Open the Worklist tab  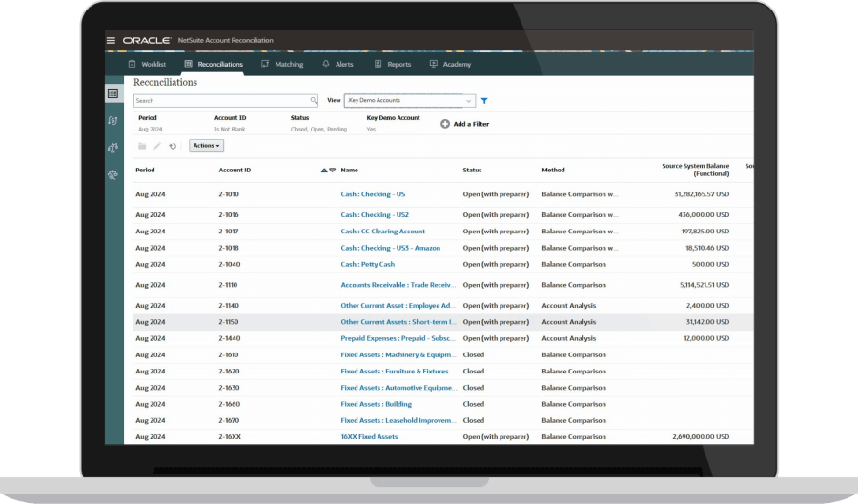pos(147,64)
